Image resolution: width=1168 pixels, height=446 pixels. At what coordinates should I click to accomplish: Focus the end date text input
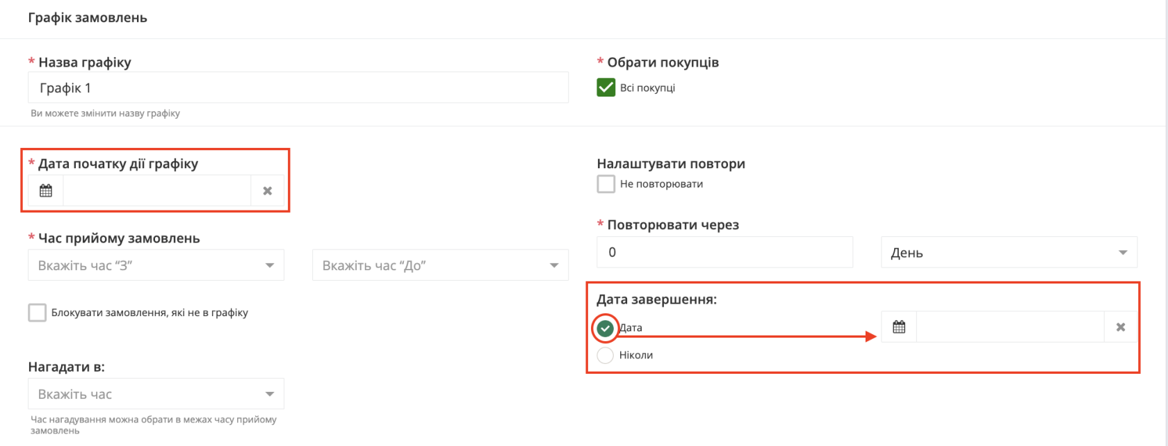tap(1010, 327)
